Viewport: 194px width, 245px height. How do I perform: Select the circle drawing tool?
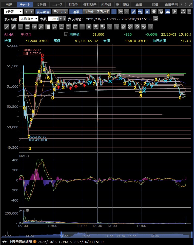click(68, 27)
